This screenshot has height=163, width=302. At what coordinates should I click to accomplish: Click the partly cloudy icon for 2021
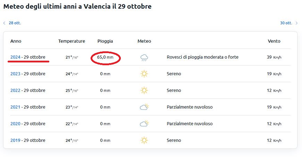(144, 107)
